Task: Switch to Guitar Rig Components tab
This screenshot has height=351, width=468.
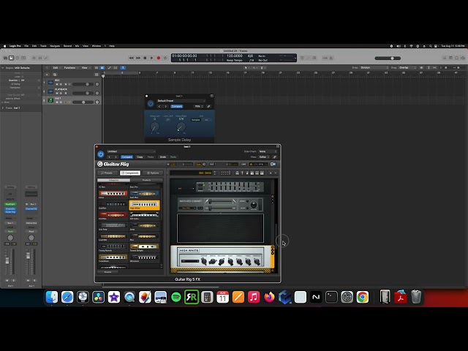Action: click(x=130, y=173)
